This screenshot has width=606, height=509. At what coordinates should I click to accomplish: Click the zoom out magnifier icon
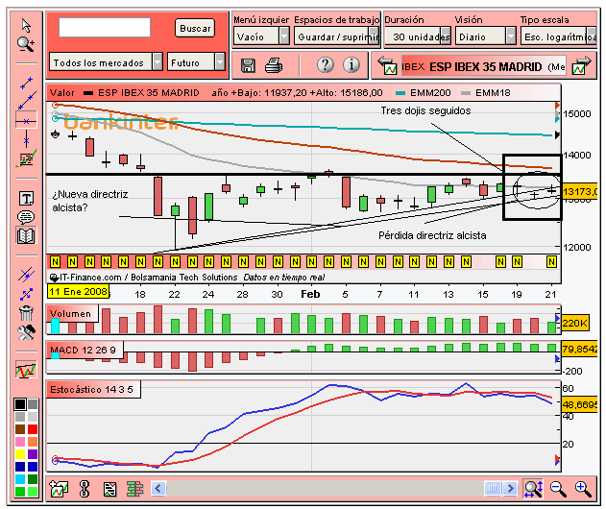tap(558, 489)
